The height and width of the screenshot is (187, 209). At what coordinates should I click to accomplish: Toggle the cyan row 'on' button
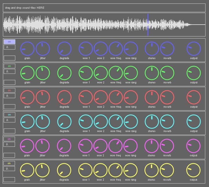(10, 115)
